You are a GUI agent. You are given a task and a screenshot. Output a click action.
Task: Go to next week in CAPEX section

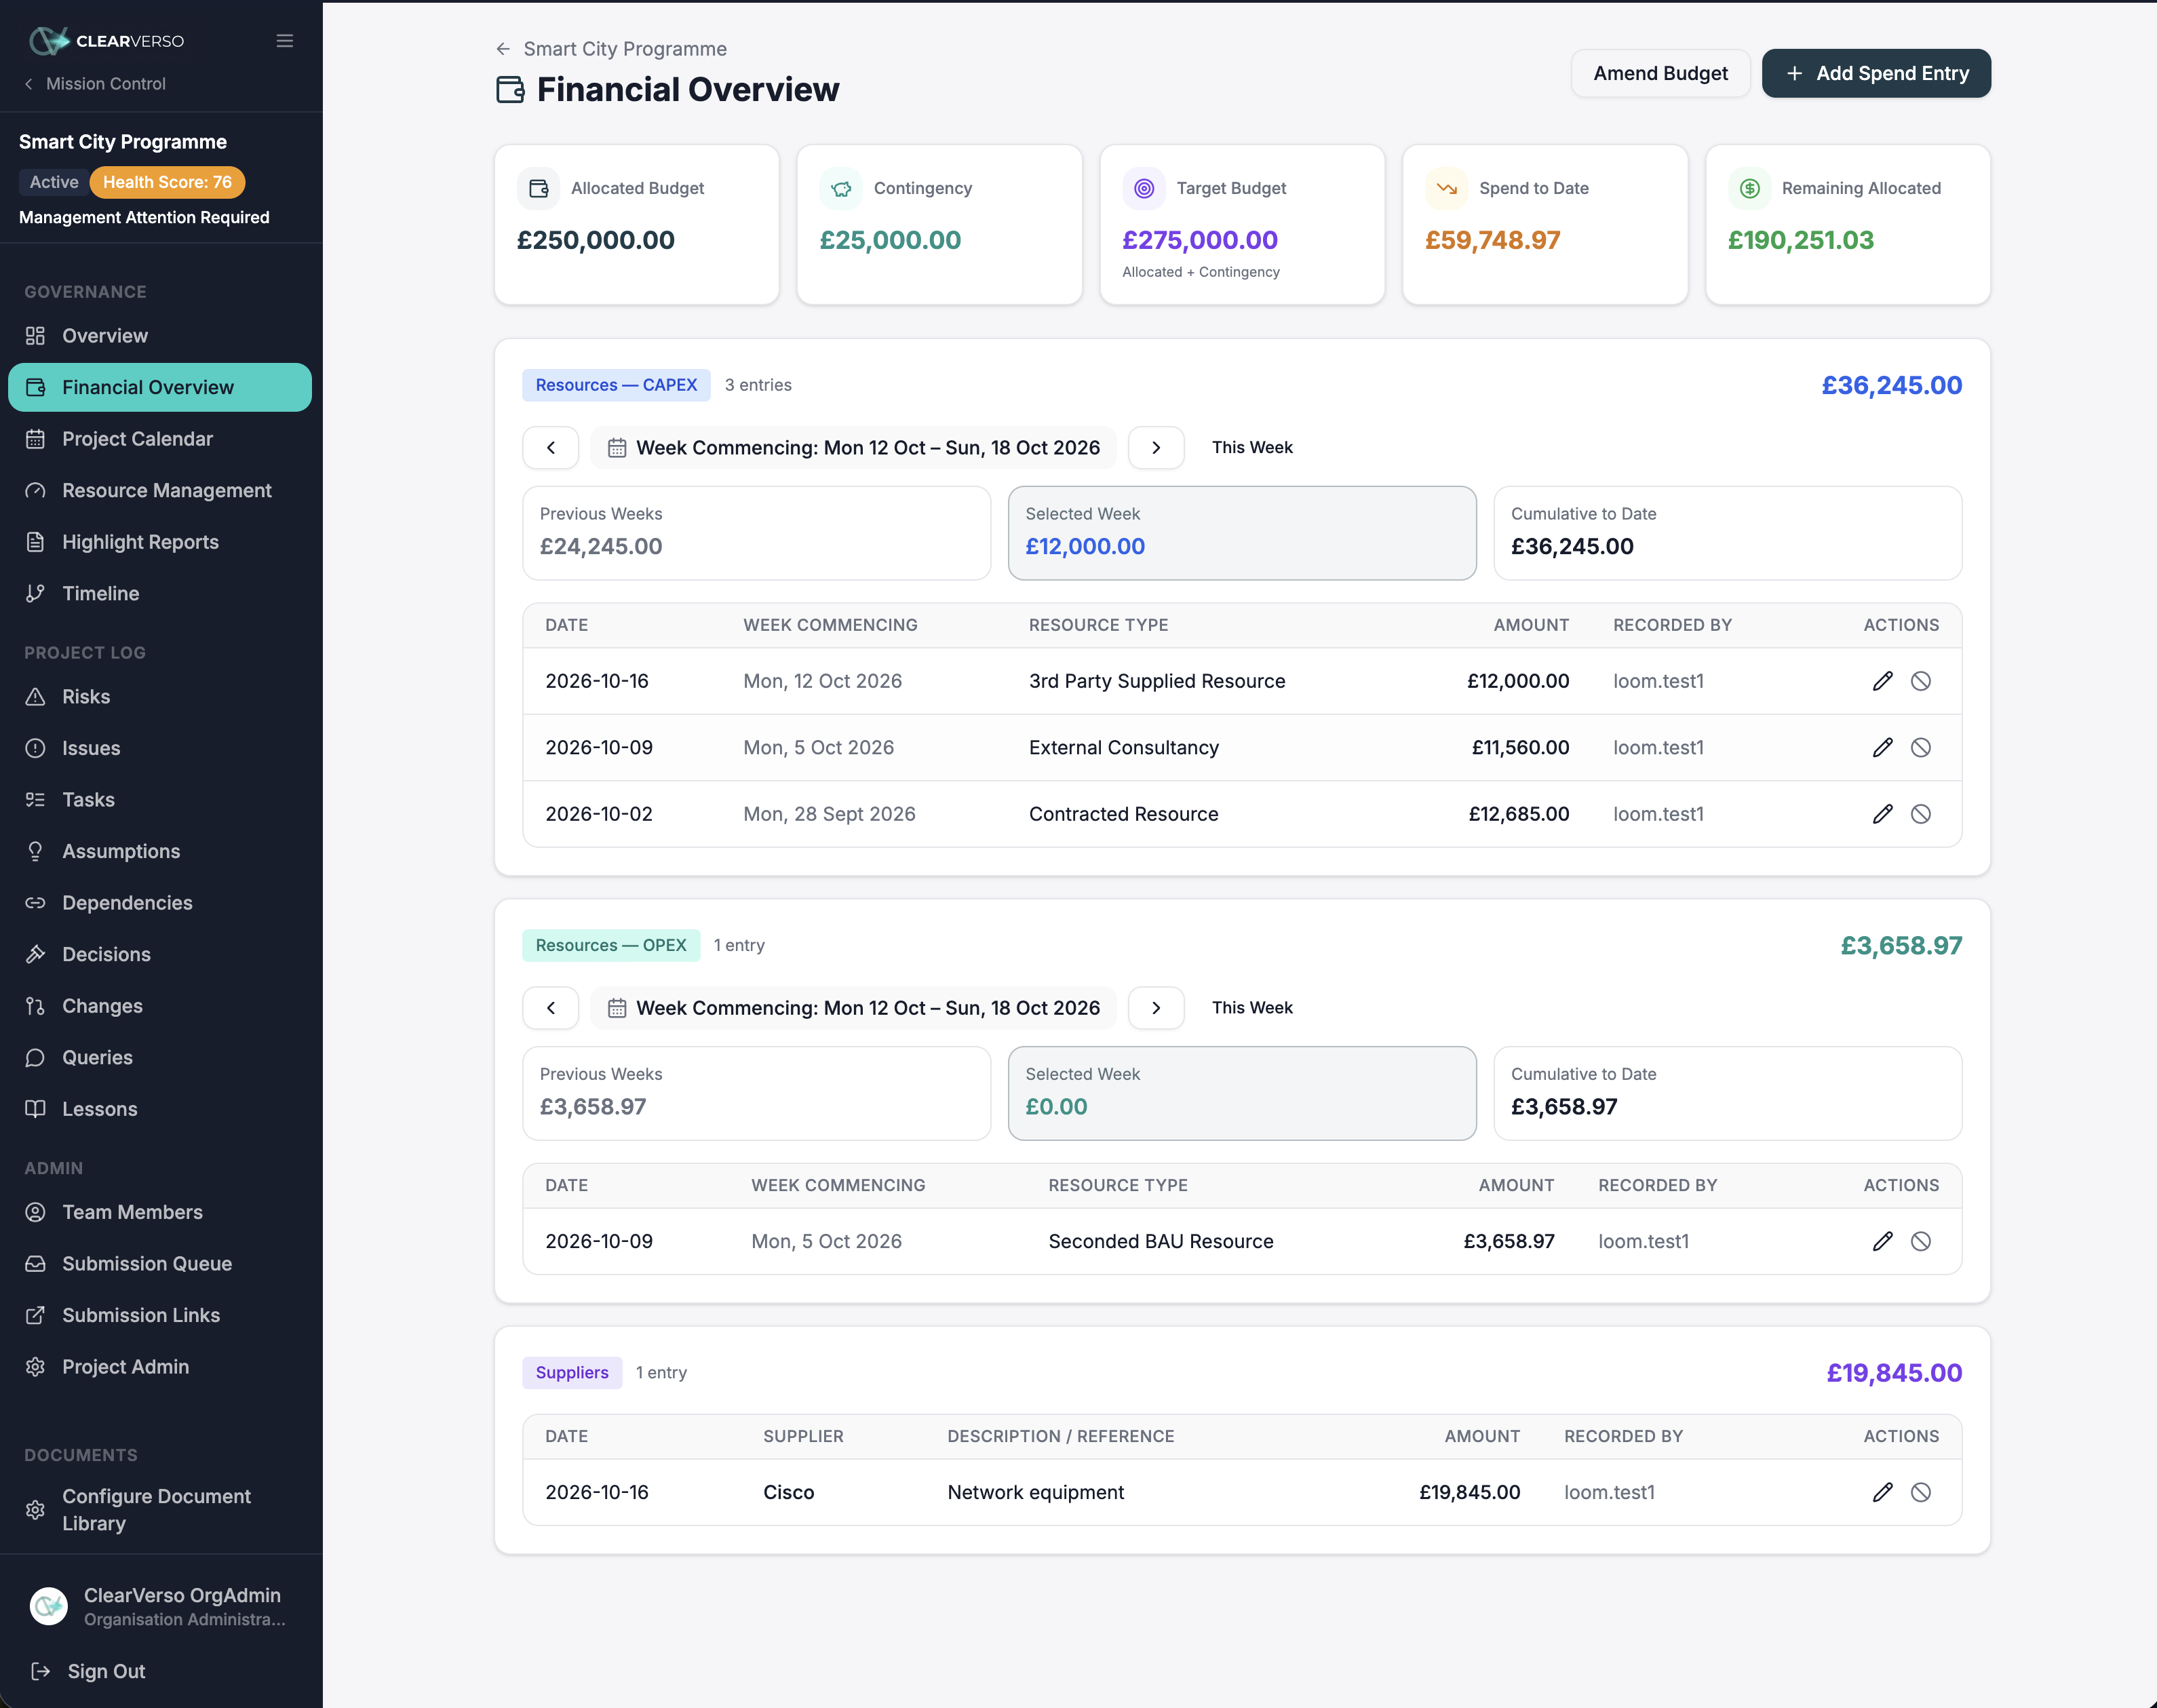tap(1156, 448)
